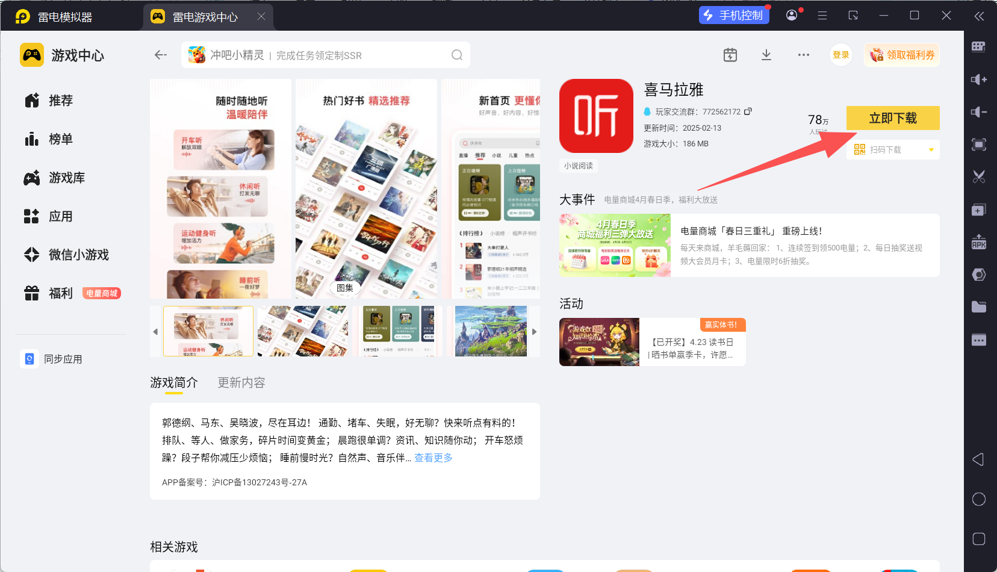Decrease volume with the speaker minus icon
This screenshot has width=997, height=572.
(x=979, y=112)
